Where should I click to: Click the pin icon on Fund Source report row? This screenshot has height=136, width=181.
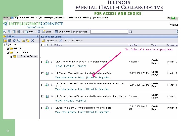tap(52, 96)
